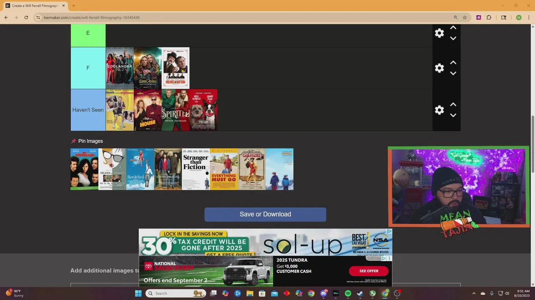The height and width of the screenshot is (300, 535).
Task: Open the weather widget showing 90°F
Action: pyautogui.click(x=15, y=293)
